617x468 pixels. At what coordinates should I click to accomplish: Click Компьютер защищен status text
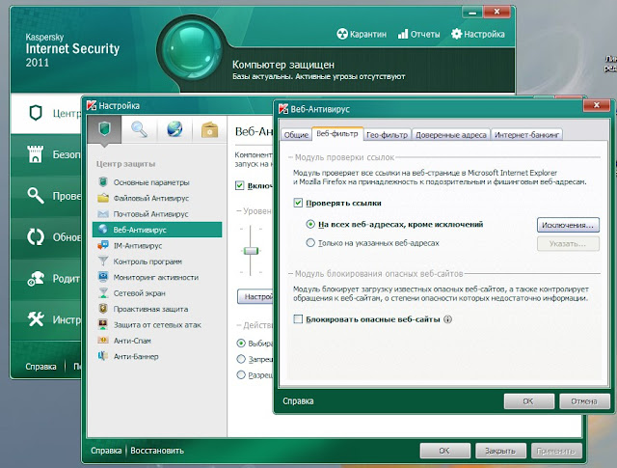point(283,65)
